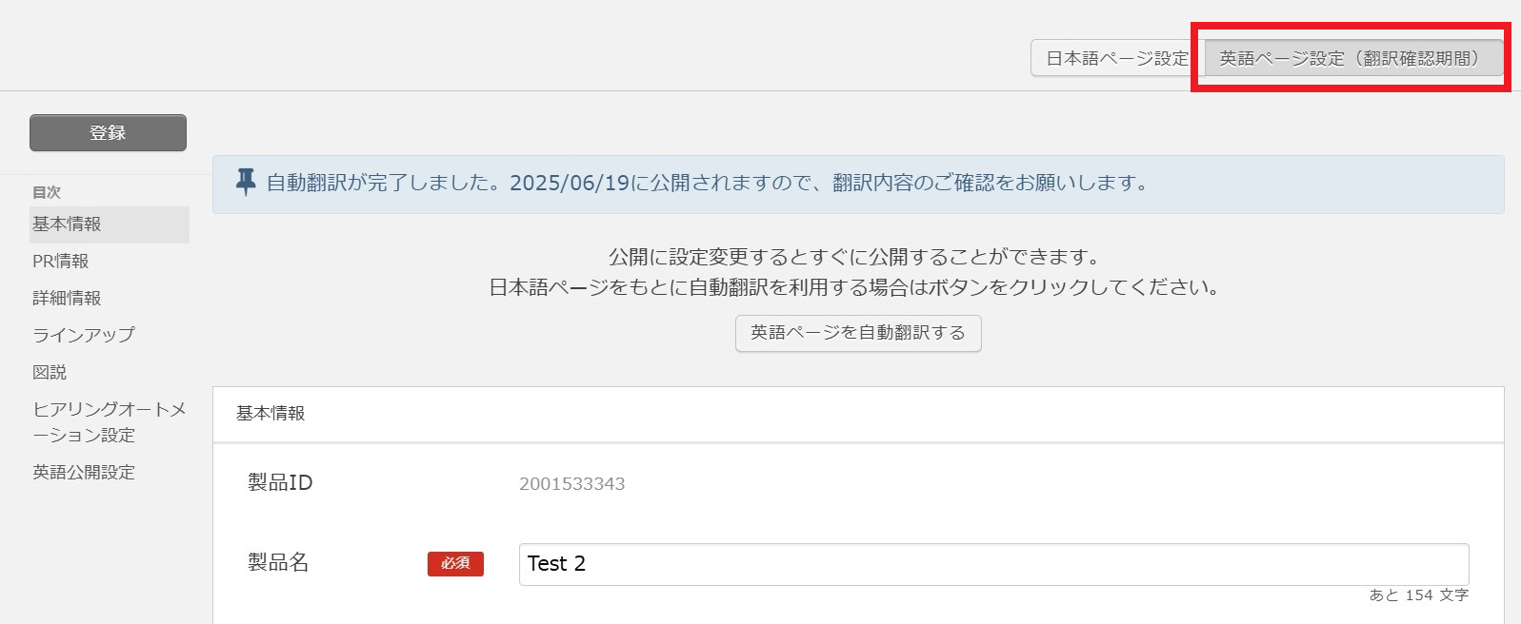This screenshot has width=1521, height=624.
Task: Click the red 必須 badge
Action: pos(455,564)
